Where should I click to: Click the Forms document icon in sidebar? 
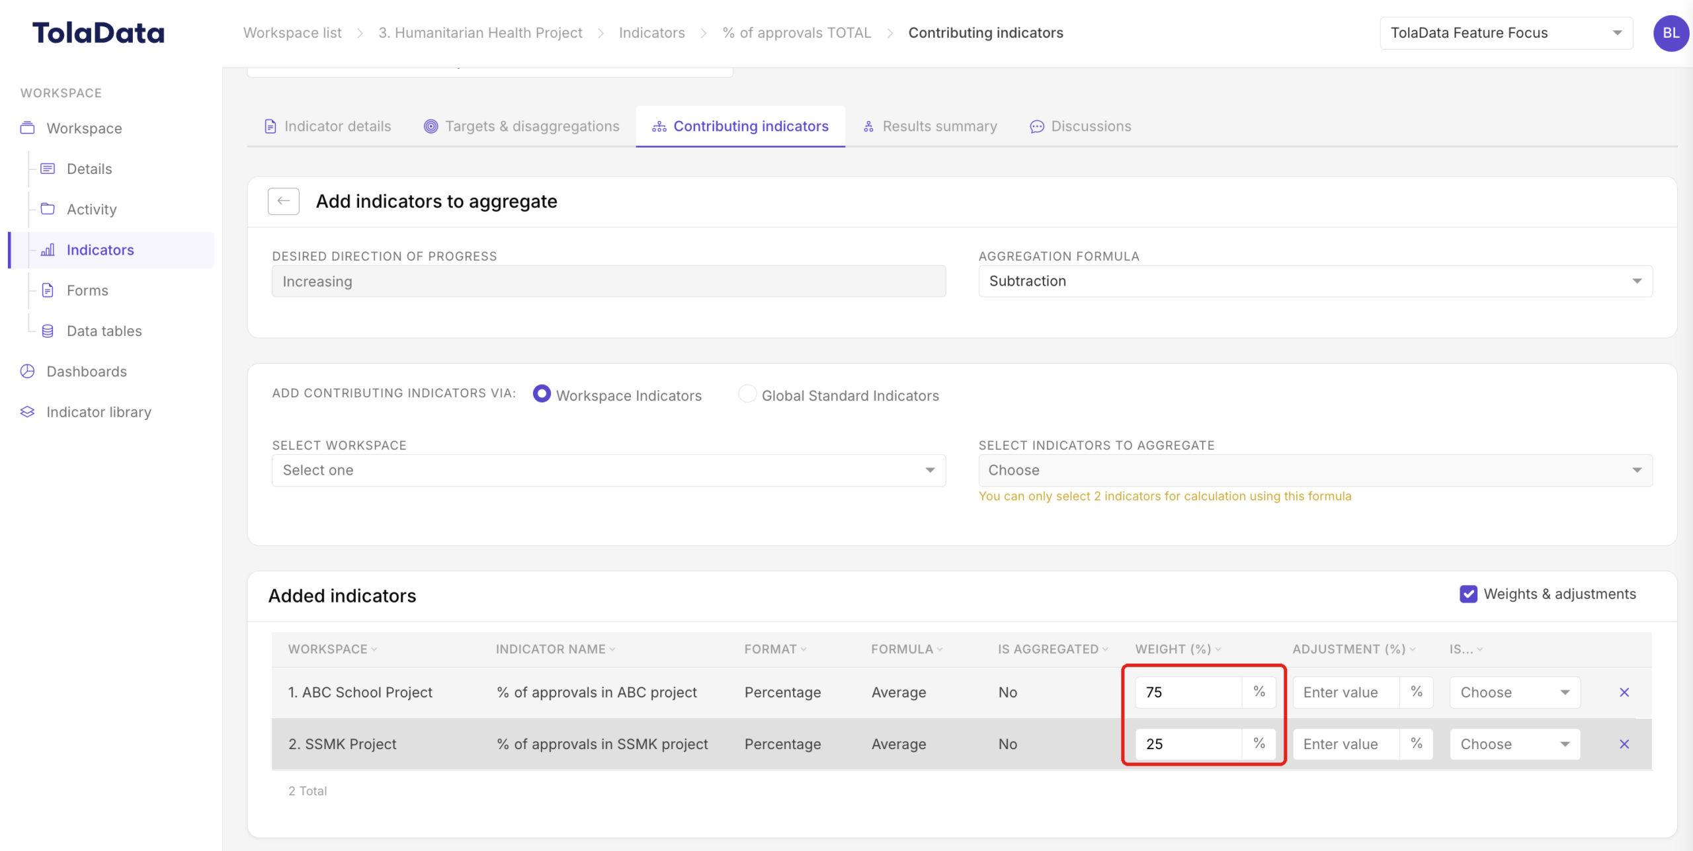(48, 290)
